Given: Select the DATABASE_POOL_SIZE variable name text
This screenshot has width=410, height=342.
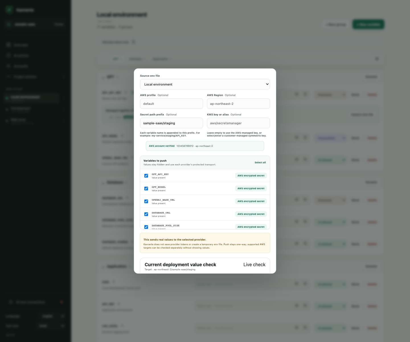Looking at the screenshot, I should 165,225.
